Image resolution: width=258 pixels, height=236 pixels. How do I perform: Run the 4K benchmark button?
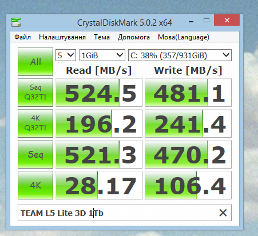(x=35, y=185)
